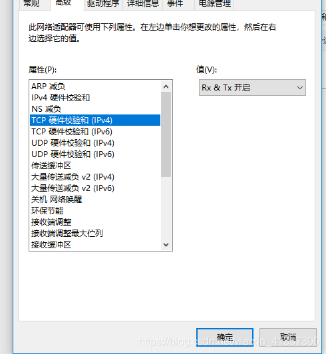Click the scroll down arrow in property list
The width and height of the screenshot is (326, 354).
(x=166, y=244)
